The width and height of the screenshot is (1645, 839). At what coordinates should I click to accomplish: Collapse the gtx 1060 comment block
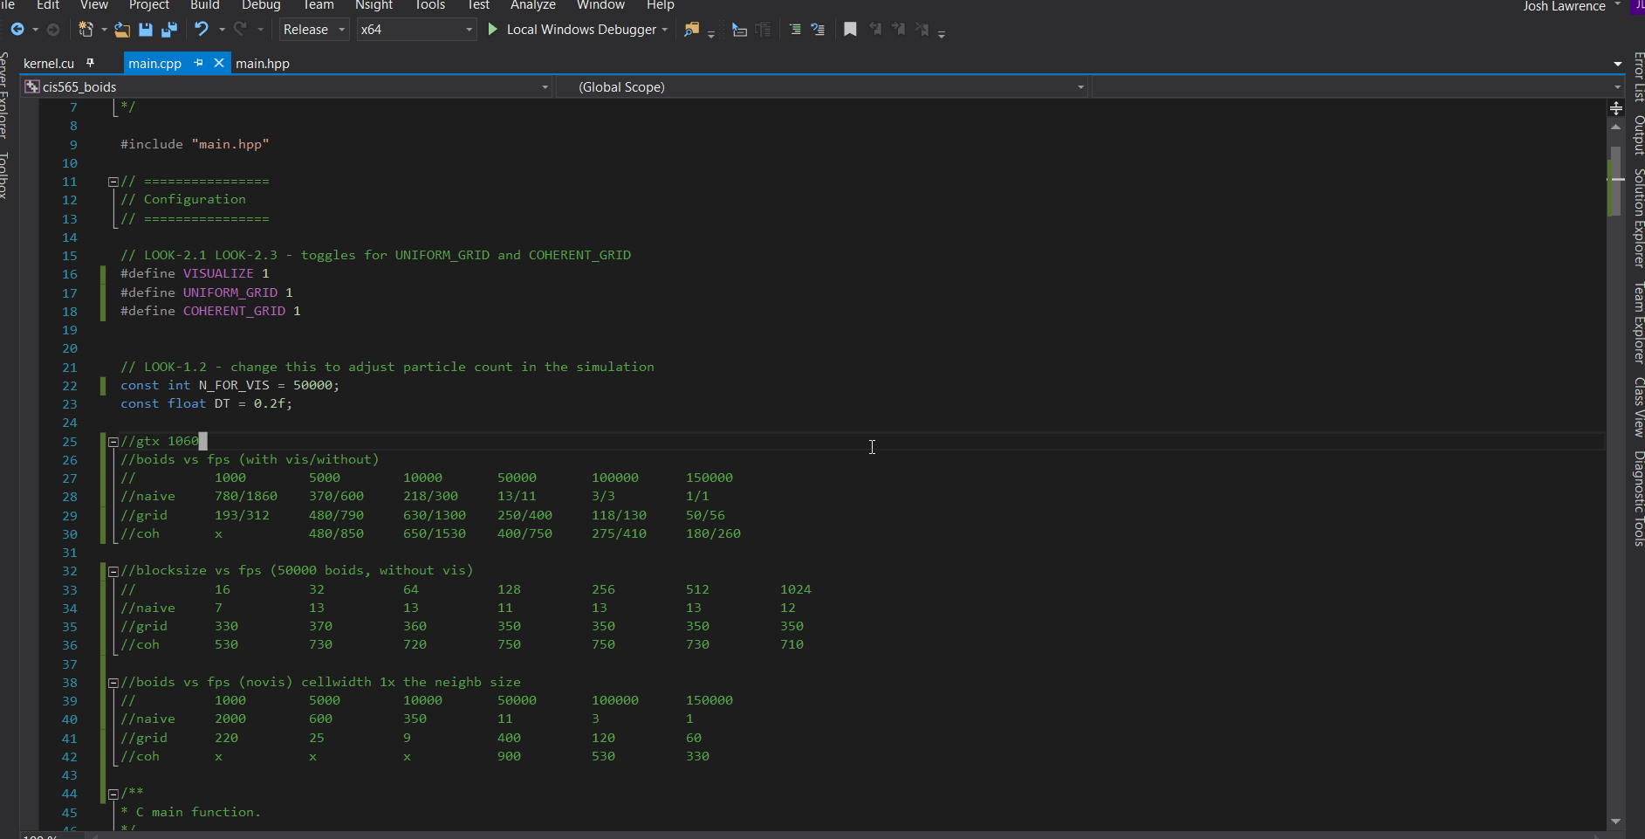pyautogui.click(x=113, y=442)
